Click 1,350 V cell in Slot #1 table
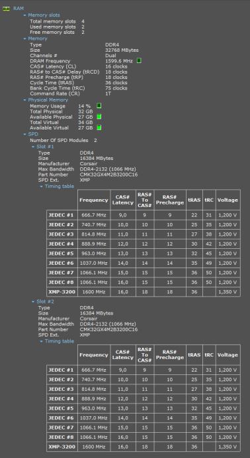This screenshot has width=250, height=458. 228,292
